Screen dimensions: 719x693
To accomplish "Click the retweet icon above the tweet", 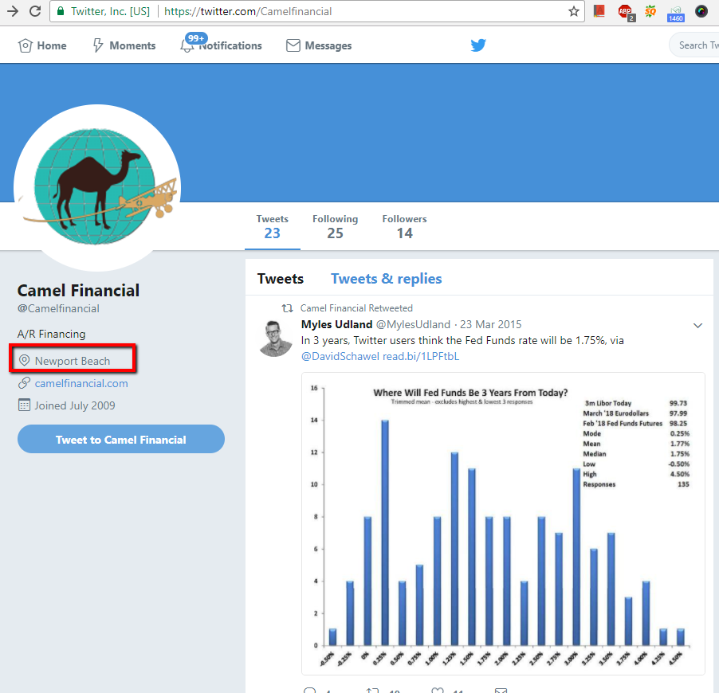I will click(x=288, y=308).
